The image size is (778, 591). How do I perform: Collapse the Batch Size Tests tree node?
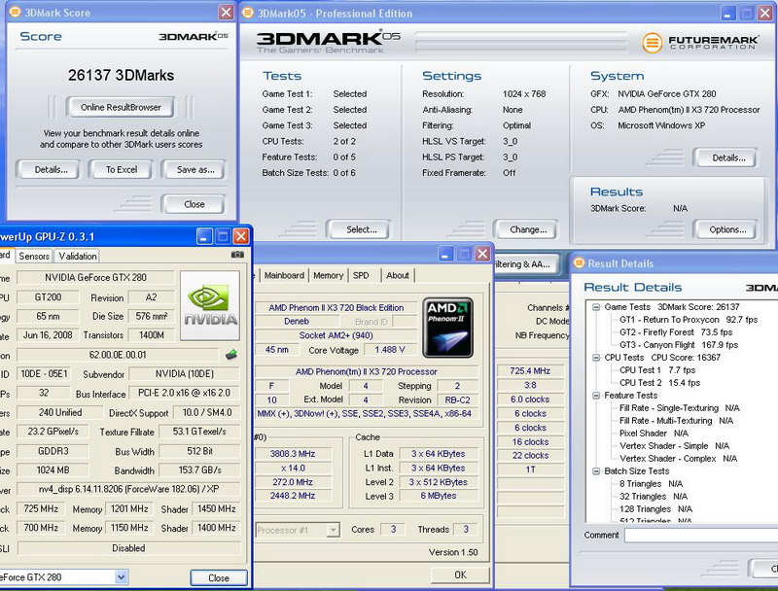pyautogui.click(x=596, y=471)
